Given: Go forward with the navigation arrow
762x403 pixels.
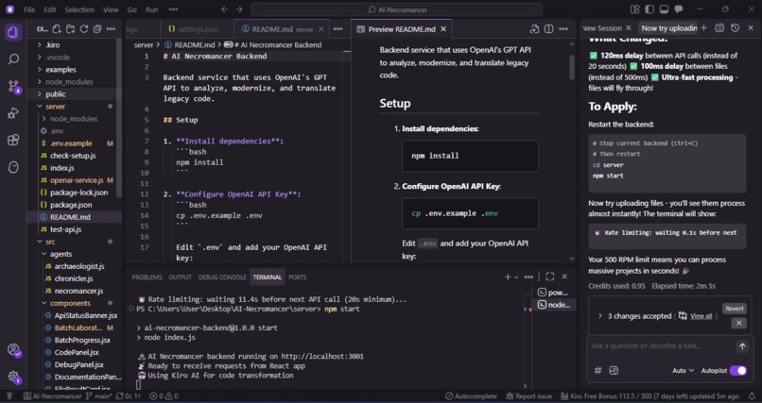Looking at the screenshot, I should click(x=238, y=9).
